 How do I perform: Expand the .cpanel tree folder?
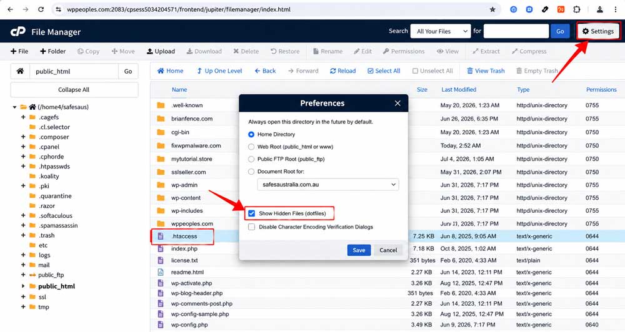(23, 147)
